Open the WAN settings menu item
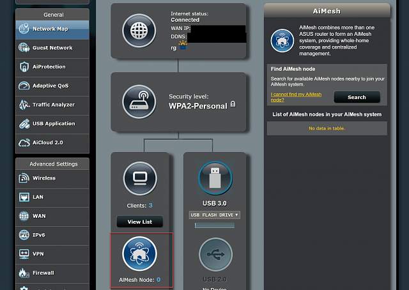 tap(52, 216)
